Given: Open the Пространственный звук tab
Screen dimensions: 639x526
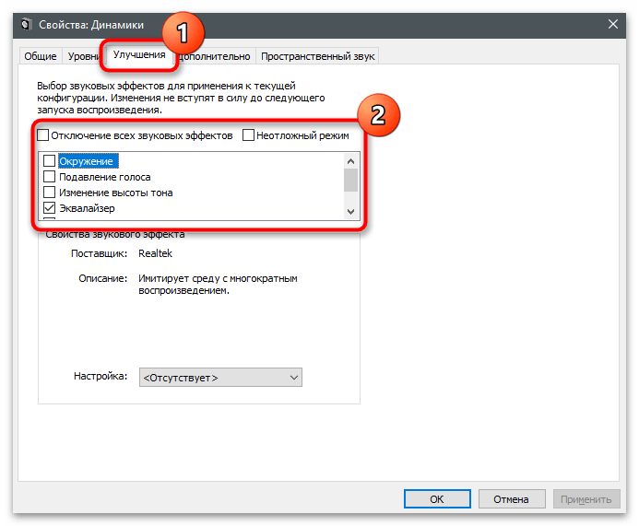Looking at the screenshot, I should [x=317, y=56].
